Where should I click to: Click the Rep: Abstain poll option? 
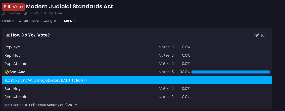point(16,64)
